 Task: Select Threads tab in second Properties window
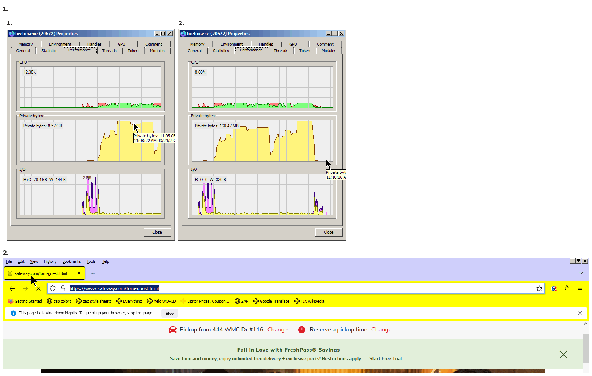tap(281, 51)
